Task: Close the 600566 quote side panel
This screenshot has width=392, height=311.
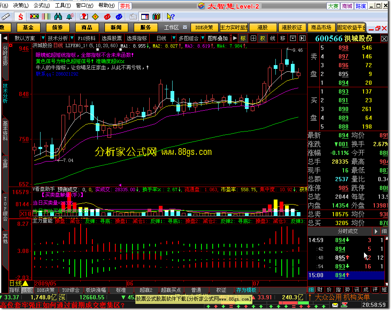Action: (x=384, y=39)
